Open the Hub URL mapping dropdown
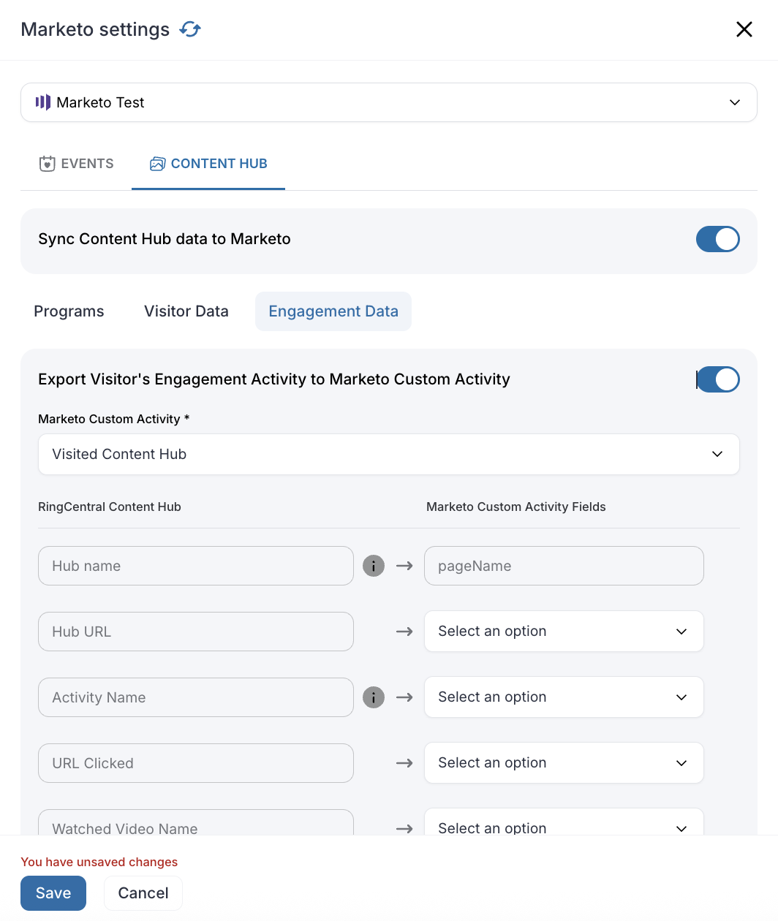Screen dimensions: 778x921 (564, 632)
